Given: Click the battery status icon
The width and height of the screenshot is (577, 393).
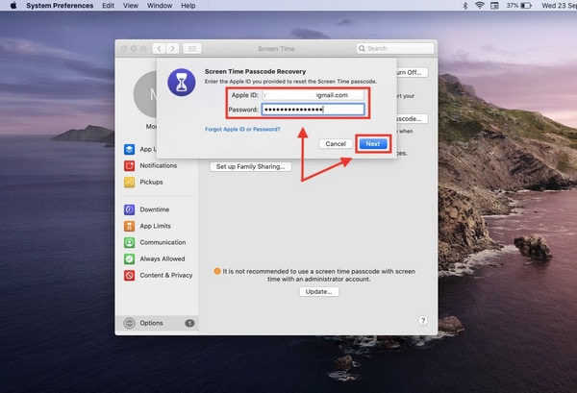Looking at the screenshot, I should 526,6.
